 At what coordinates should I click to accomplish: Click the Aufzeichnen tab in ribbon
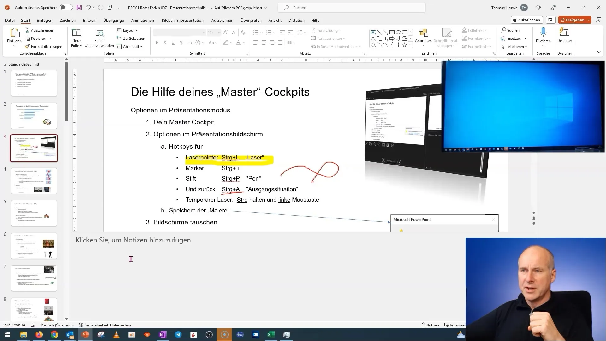[x=223, y=20]
